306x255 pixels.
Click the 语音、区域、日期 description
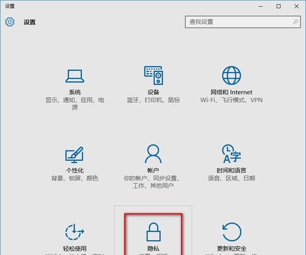click(231, 179)
